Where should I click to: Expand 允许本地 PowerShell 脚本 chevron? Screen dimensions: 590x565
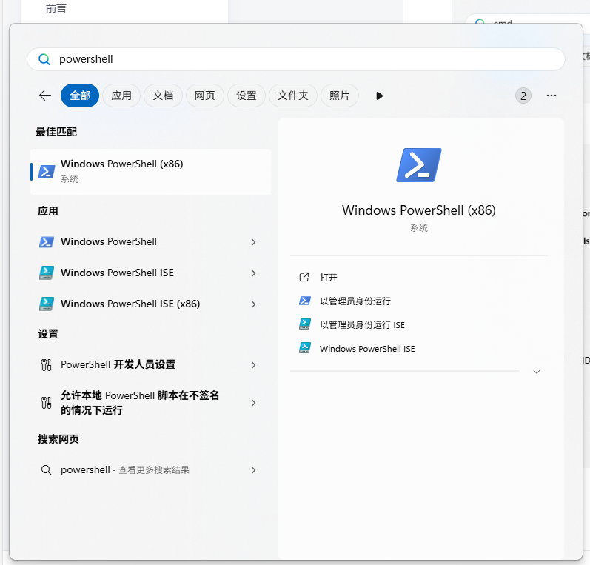(x=253, y=403)
